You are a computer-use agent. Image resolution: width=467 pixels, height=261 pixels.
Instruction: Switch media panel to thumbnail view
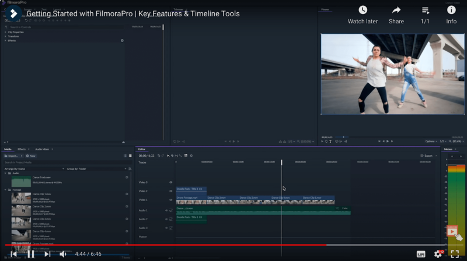point(130,156)
